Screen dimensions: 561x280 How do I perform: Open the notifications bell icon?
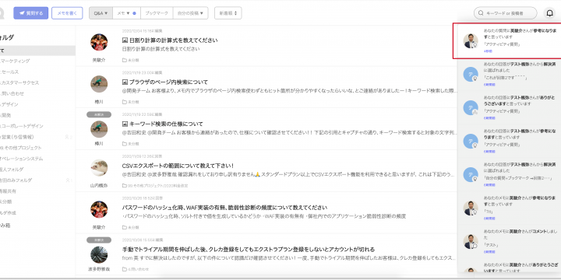coord(549,13)
